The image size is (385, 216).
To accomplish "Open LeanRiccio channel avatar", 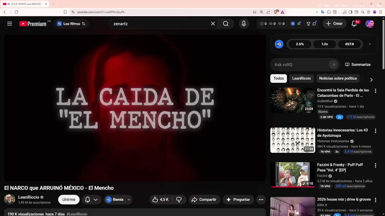I will click(x=10, y=199).
